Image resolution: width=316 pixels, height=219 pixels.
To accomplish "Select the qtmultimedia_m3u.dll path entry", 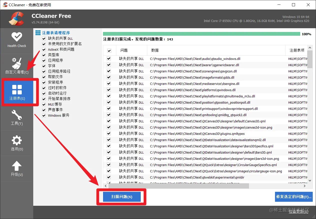I will click(202, 96).
